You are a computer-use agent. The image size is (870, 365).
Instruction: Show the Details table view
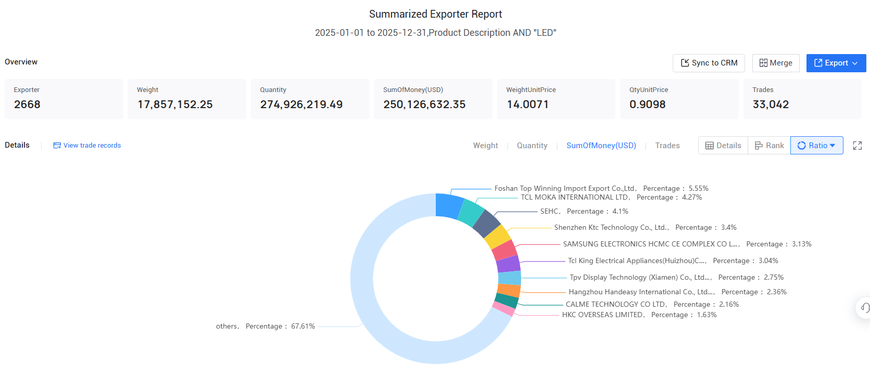pos(723,146)
